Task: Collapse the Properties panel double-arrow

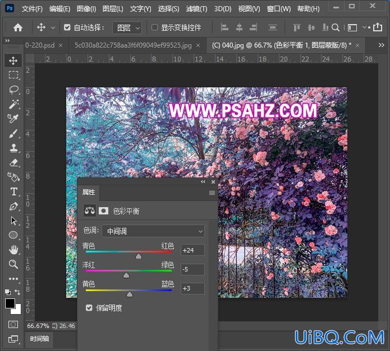Action: [203, 182]
